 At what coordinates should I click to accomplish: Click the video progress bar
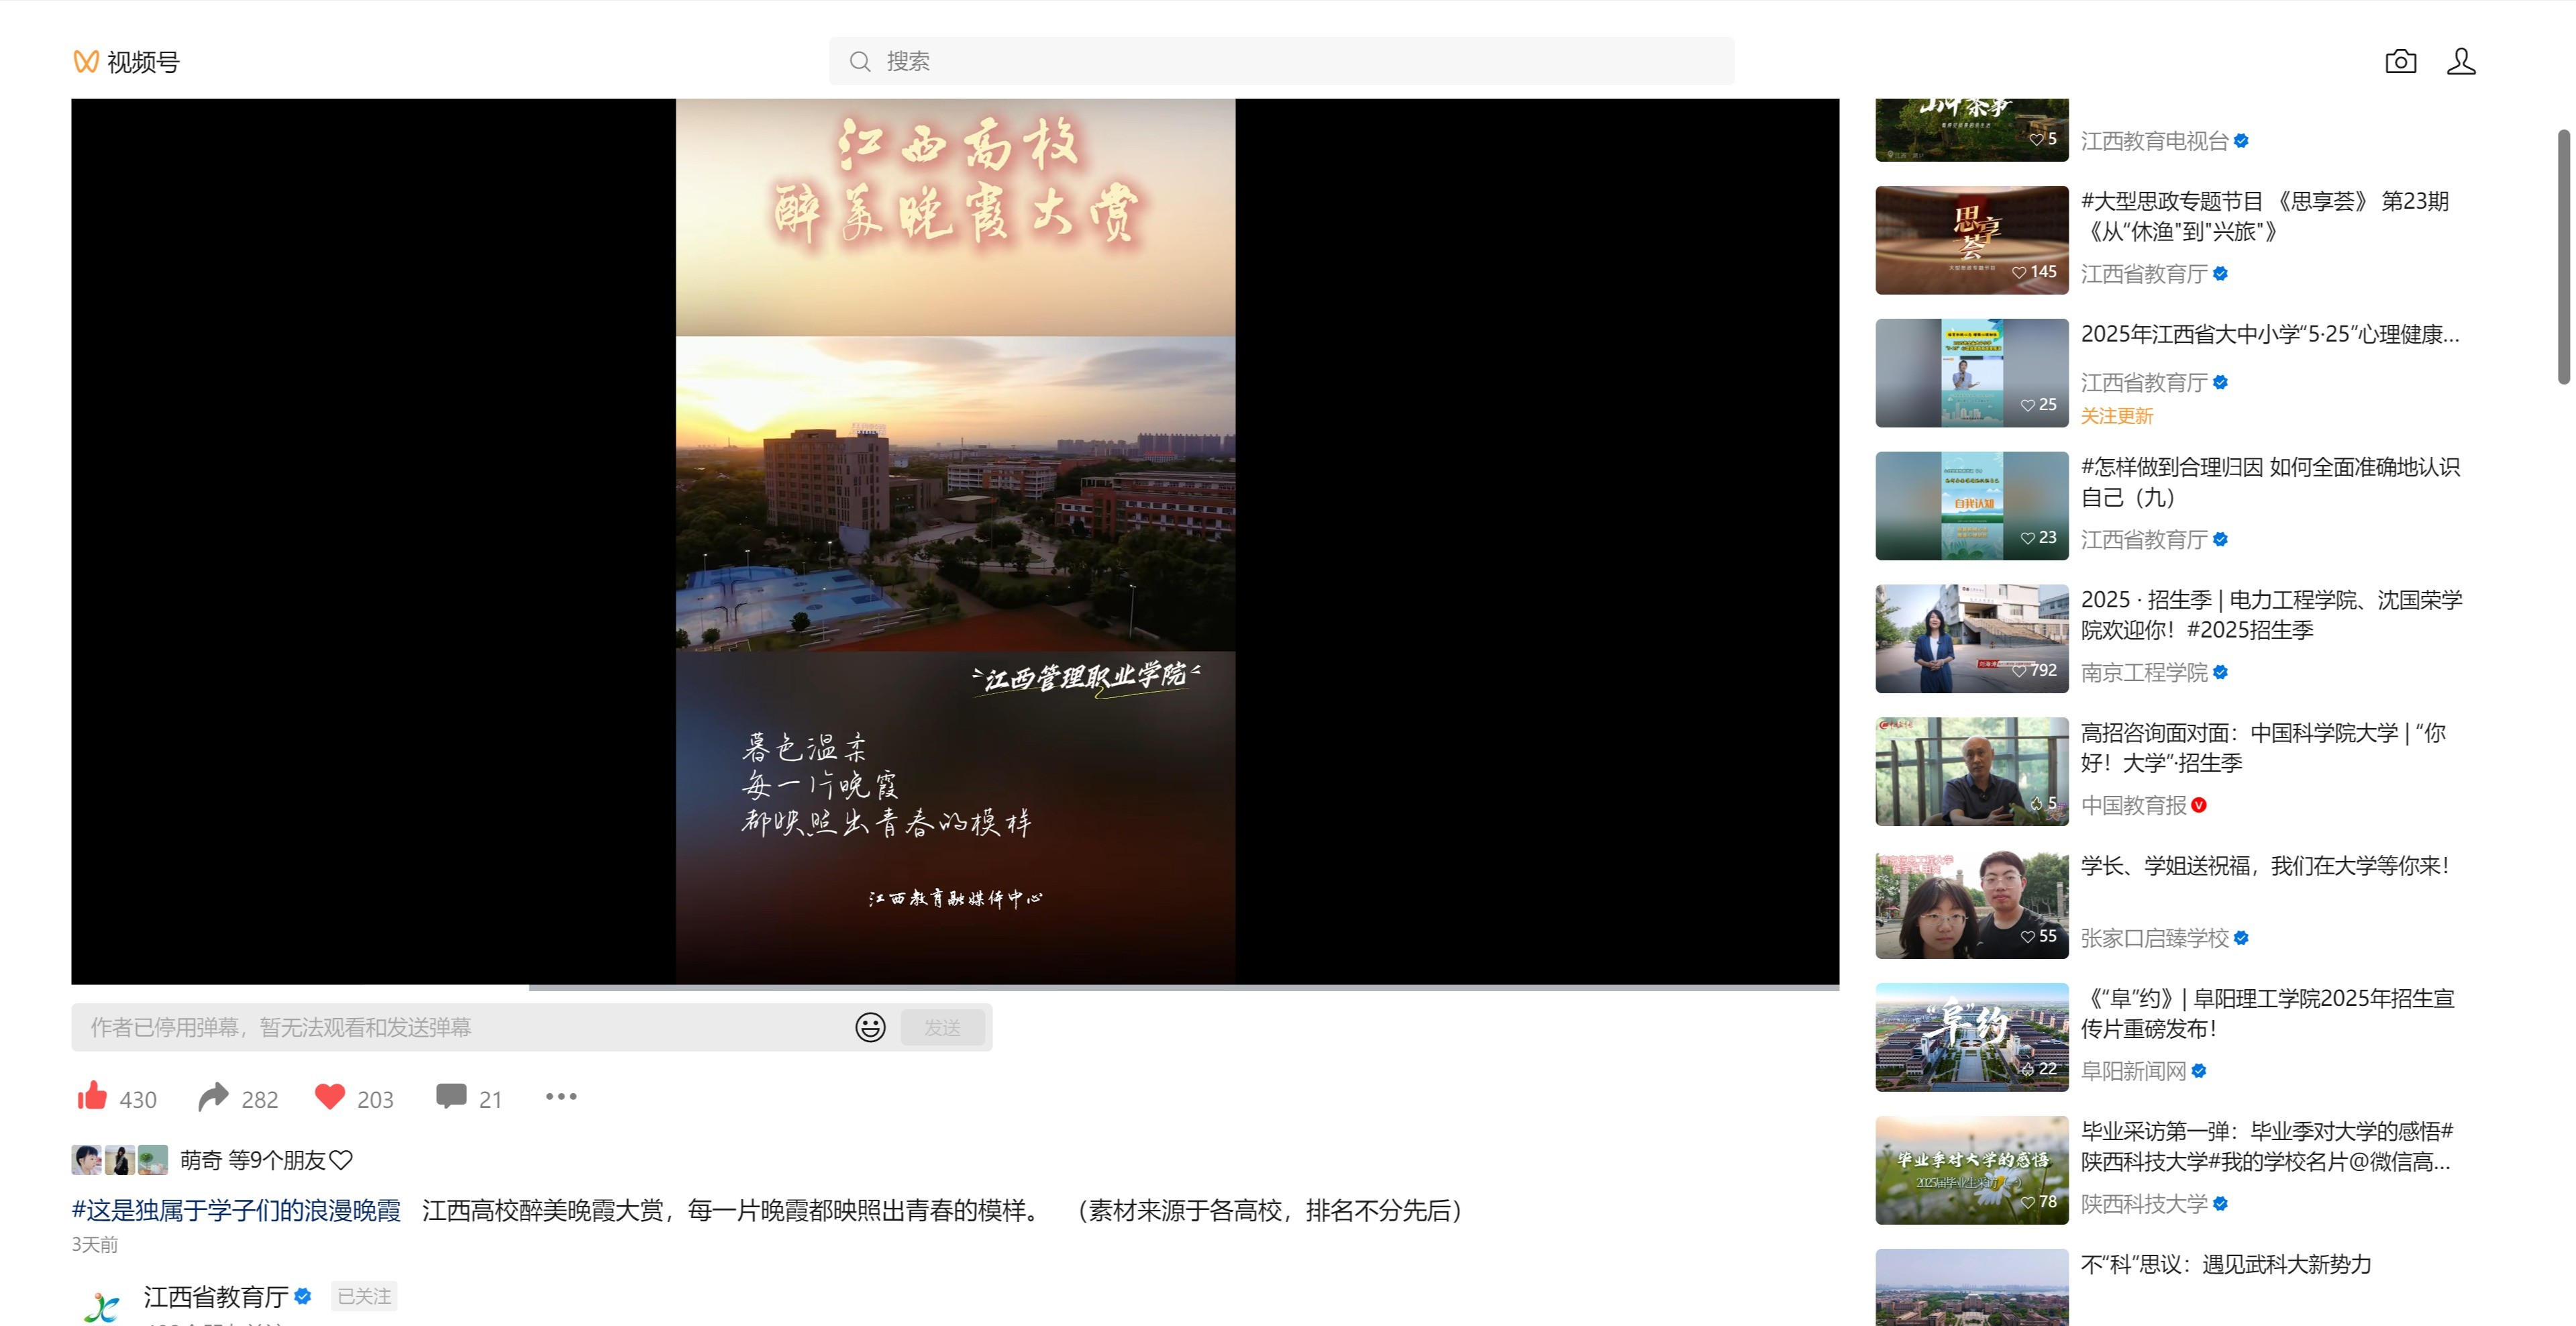pyautogui.click(x=955, y=987)
